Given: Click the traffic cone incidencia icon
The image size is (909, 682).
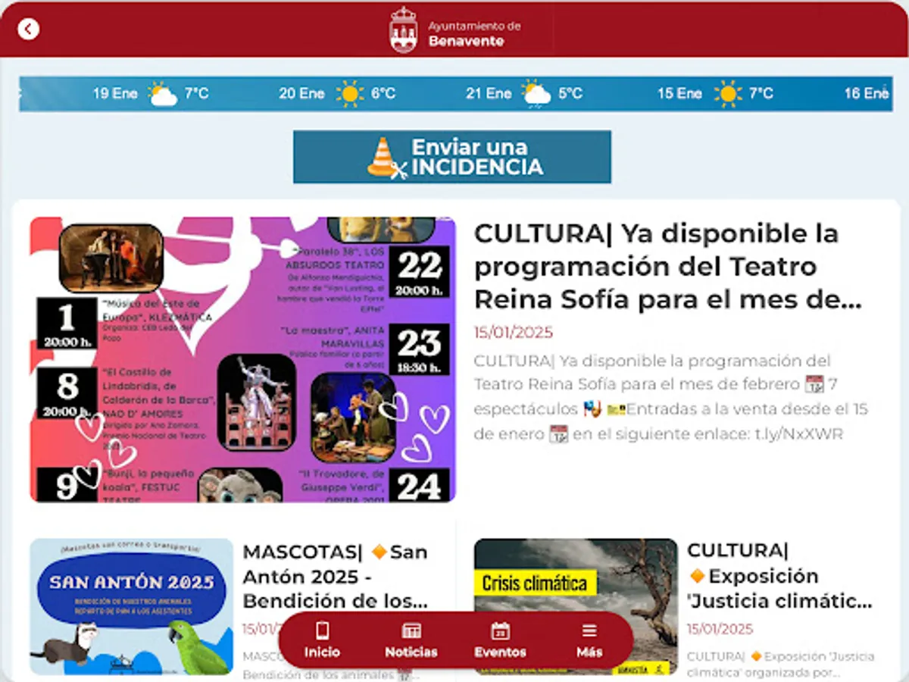Looking at the screenshot, I should (386, 157).
